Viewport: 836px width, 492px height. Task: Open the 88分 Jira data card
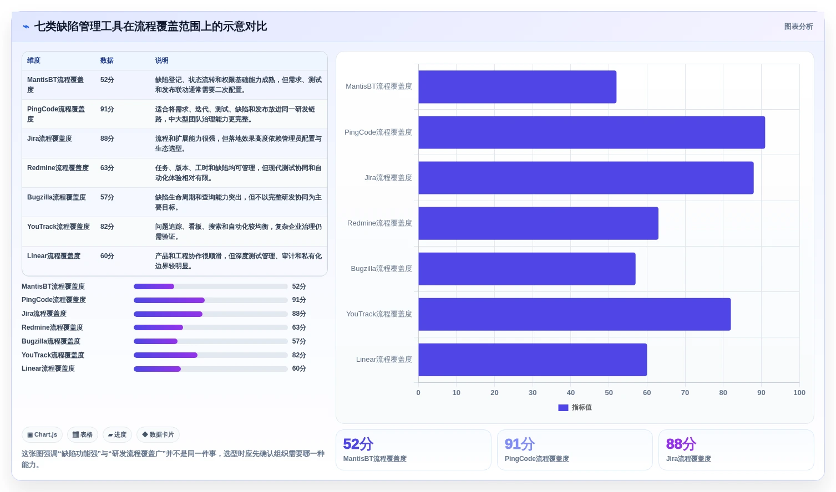coord(736,450)
